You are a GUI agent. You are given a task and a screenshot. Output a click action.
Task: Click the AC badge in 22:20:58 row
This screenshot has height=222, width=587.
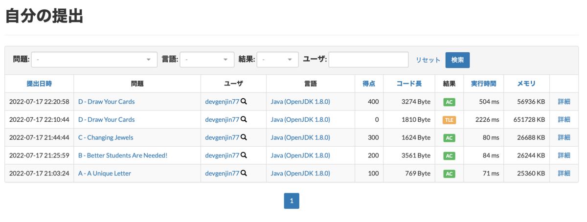click(449, 102)
